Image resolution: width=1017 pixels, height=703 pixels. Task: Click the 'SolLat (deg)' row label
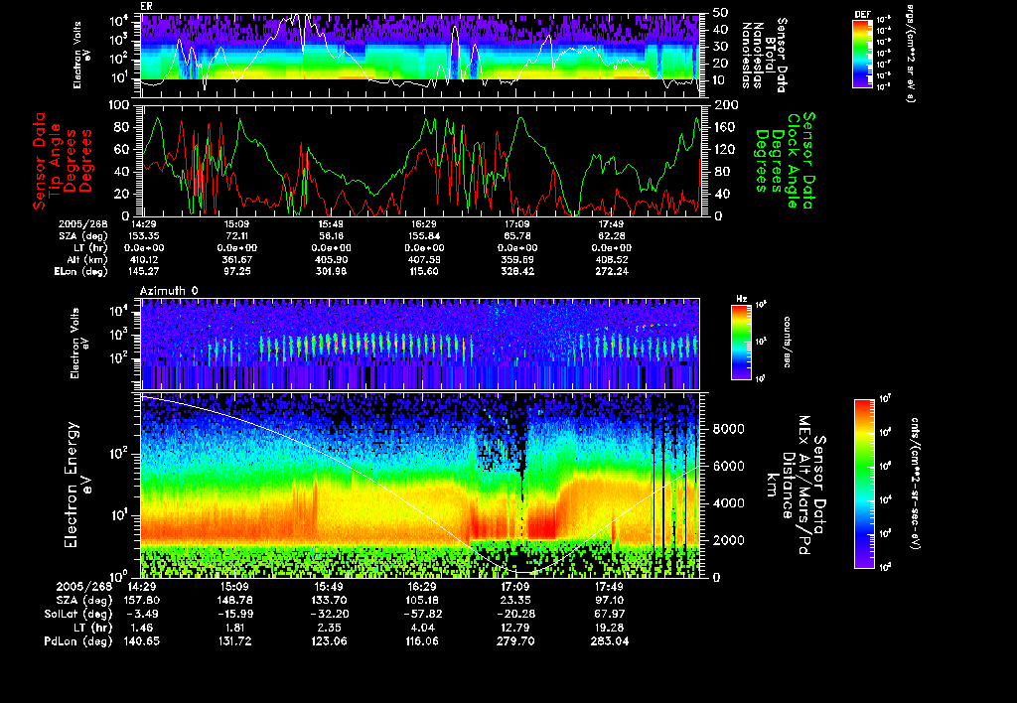77,614
